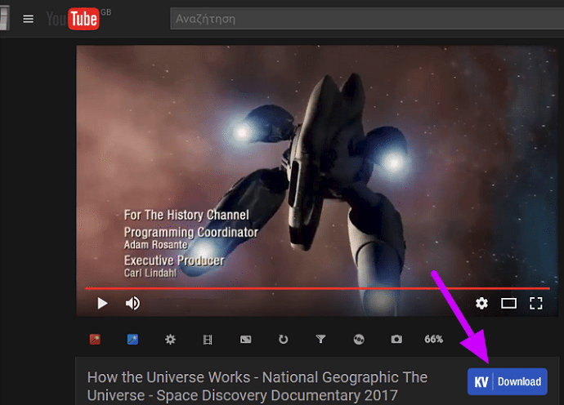This screenshot has width=564, height=405.
Task: Click the round reel icon in the toolbar
Action: pyautogui.click(x=359, y=339)
